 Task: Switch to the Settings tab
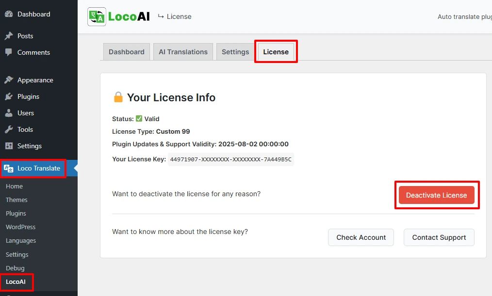pos(235,52)
